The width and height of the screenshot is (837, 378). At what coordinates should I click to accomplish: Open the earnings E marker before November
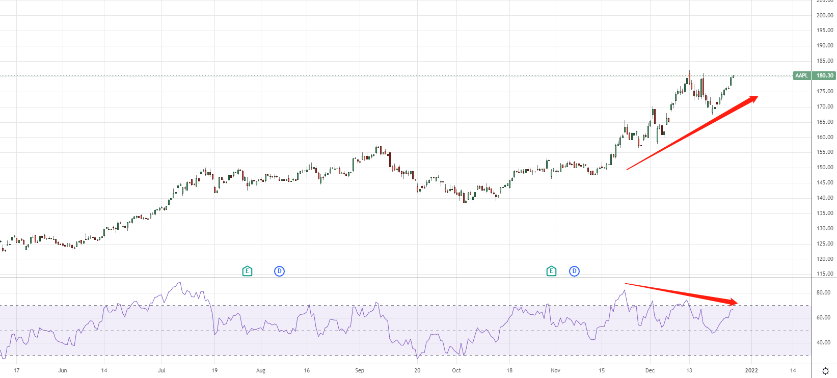(x=551, y=271)
